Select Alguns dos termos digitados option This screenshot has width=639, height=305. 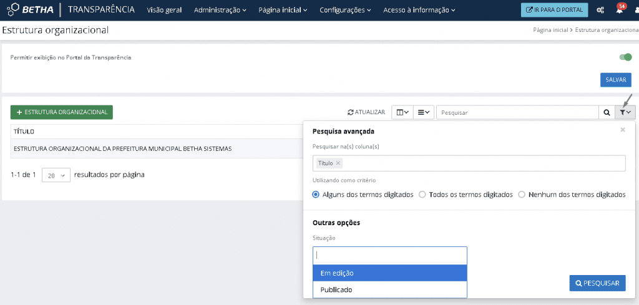[316, 195]
